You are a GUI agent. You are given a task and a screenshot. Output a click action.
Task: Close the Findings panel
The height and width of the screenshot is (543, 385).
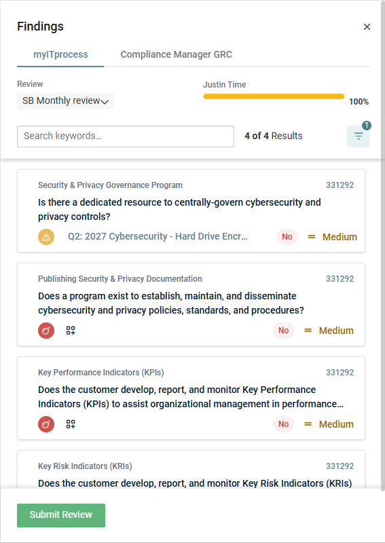tap(367, 26)
